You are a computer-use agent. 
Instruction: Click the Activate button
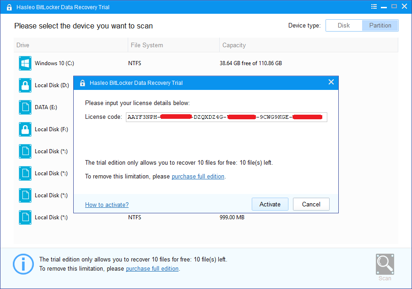tap(270, 204)
